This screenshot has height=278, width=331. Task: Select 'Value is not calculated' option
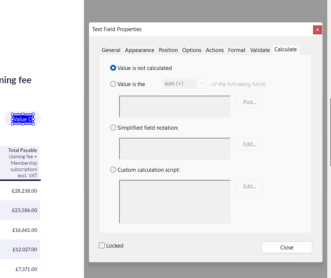pos(113,68)
